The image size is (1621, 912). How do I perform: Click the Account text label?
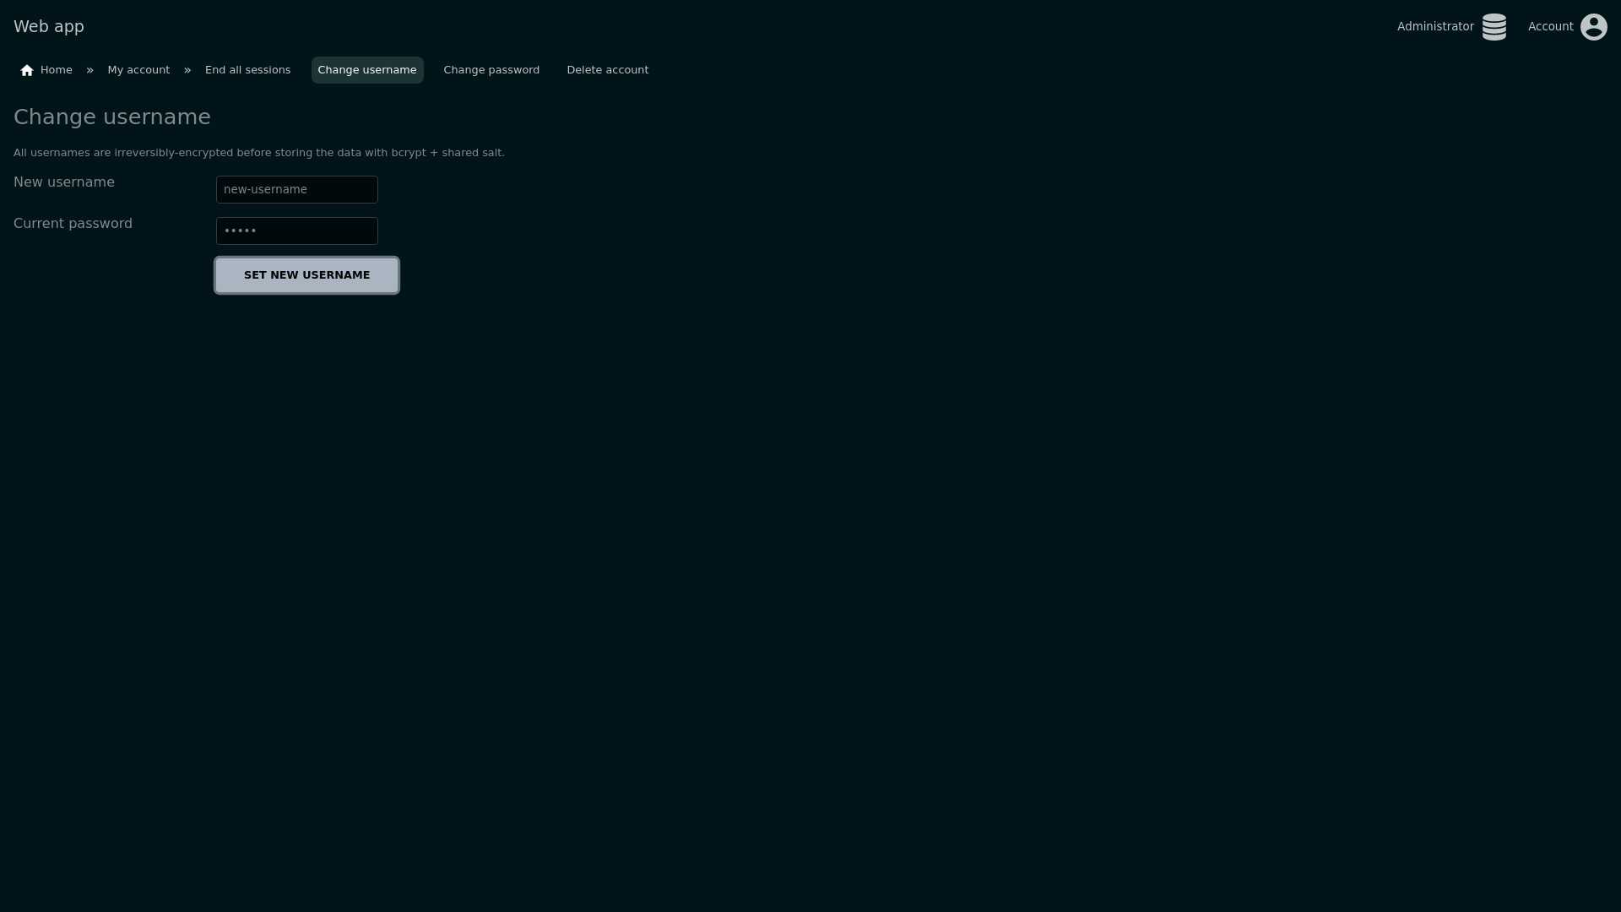[x=1550, y=26]
